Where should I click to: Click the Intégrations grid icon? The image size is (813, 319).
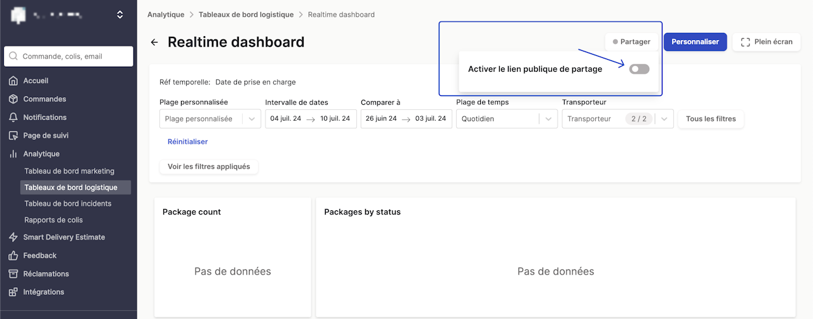pyautogui.click(x=13, y=292)
